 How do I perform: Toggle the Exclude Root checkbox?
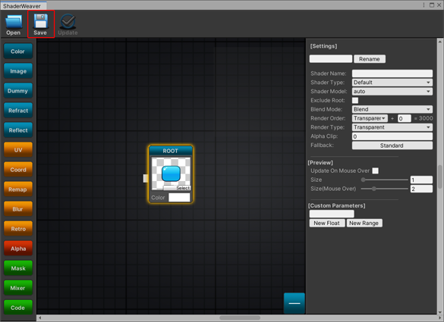point(355,100)
